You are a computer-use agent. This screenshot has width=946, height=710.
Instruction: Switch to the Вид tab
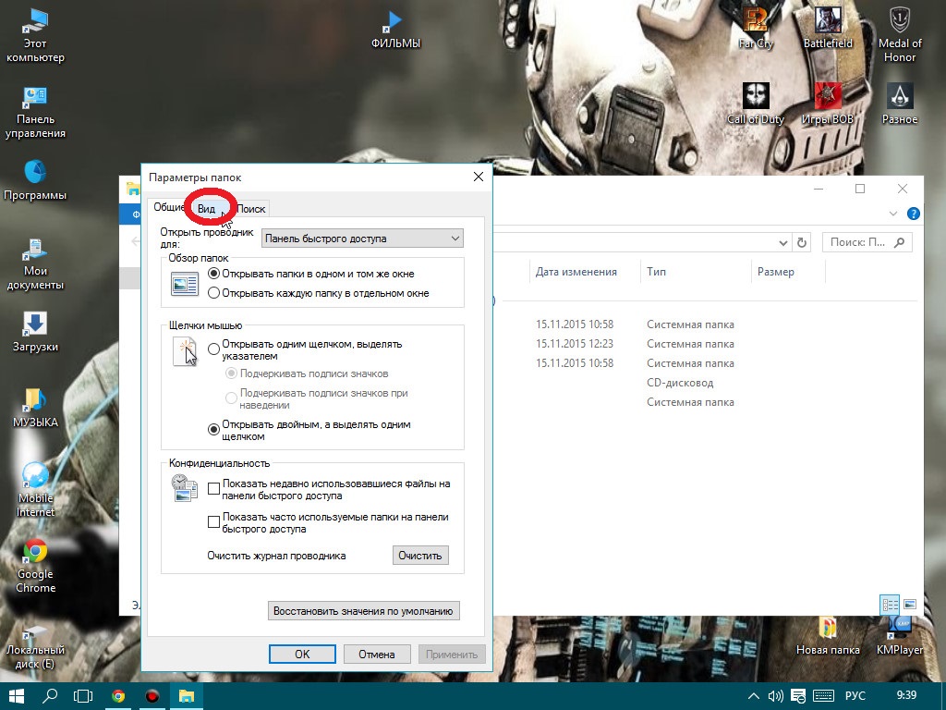pyautogui.click(x=206, y=208)
